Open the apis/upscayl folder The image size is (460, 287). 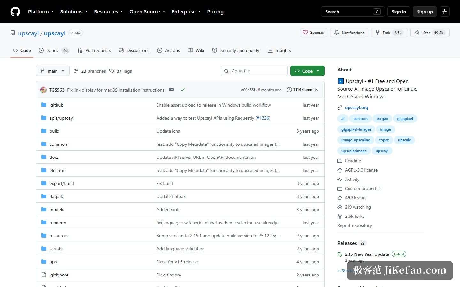[61, 118]
